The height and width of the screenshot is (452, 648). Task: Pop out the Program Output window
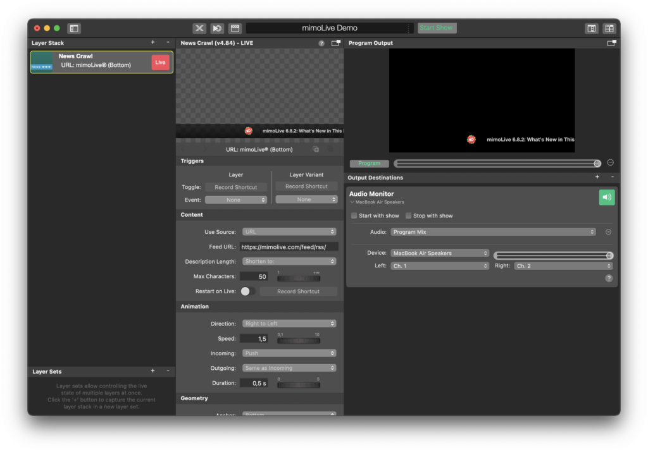coord(611,43)
